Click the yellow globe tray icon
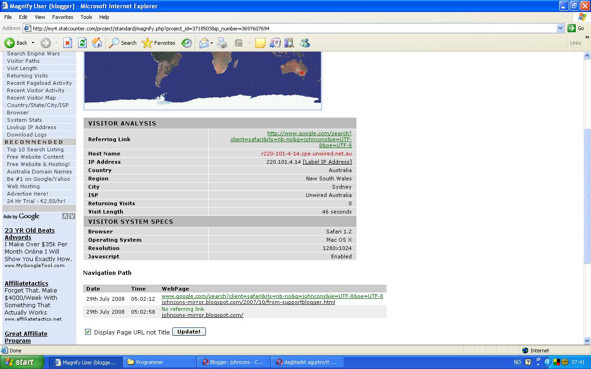The image size is (591, 369). click(564, 362)
